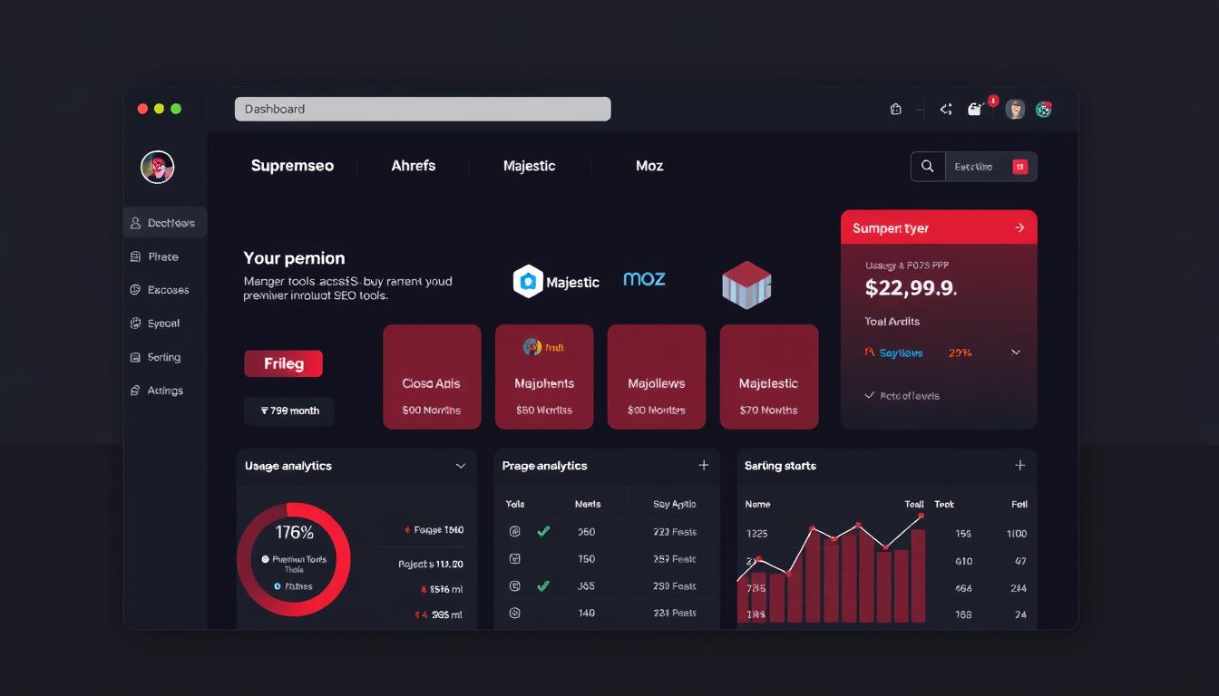Screen dimensions: 1219x696
Task: Click the search magnifier icon
Action: (927, 167)
